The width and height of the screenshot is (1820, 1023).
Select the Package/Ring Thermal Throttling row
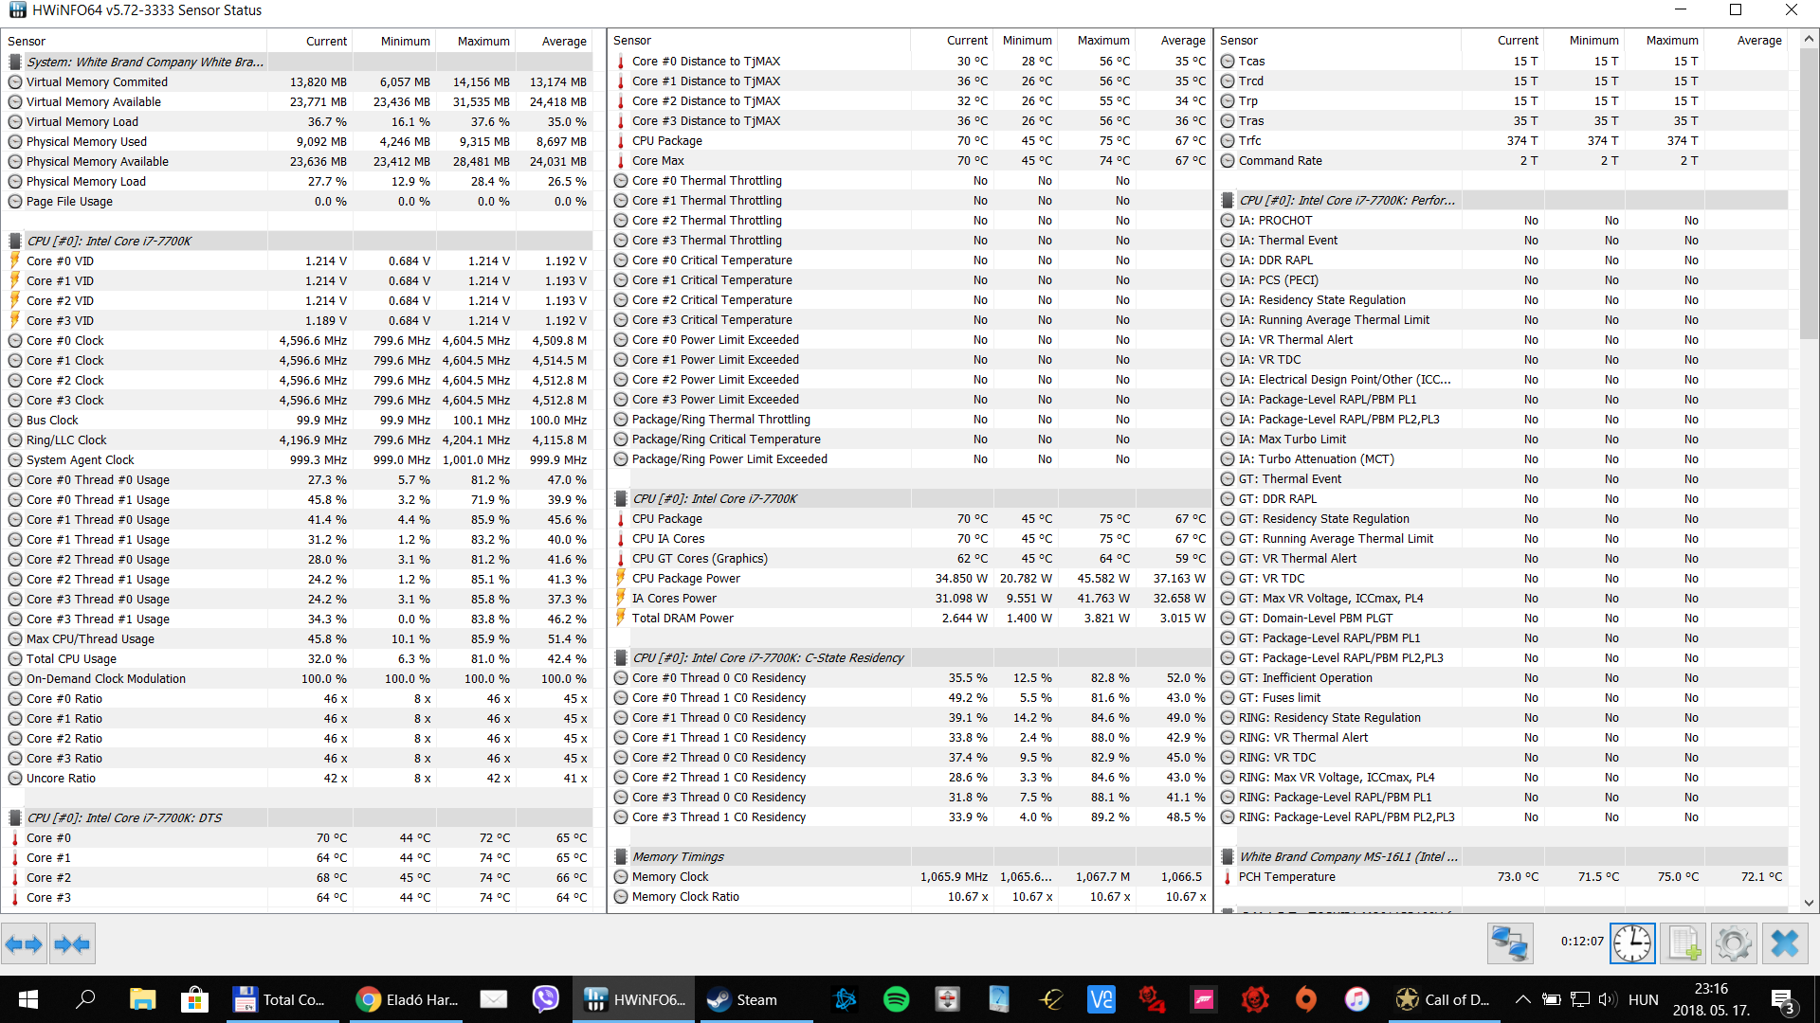(x=910, y=420)
